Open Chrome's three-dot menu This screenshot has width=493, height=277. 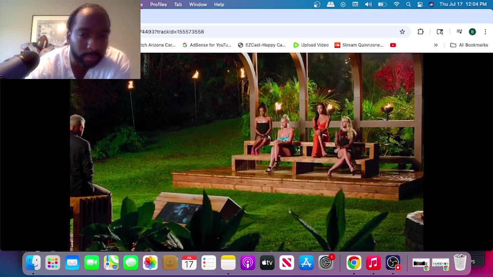pos(485,32)
